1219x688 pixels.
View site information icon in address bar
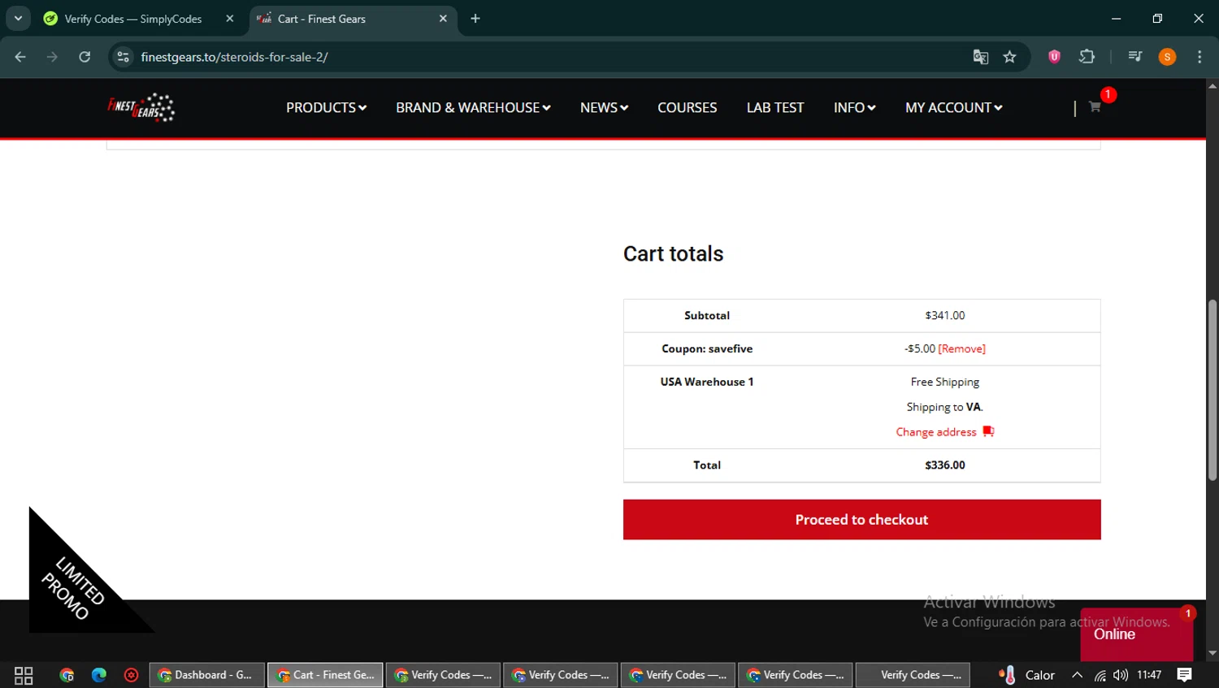coord(123,57)
